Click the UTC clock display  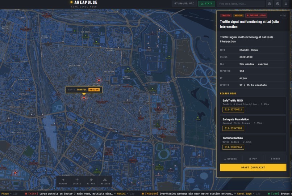coord(184,4)
